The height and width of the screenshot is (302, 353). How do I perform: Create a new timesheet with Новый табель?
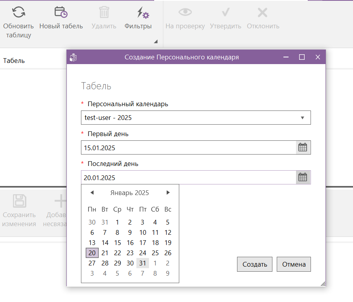coord(61,18)
